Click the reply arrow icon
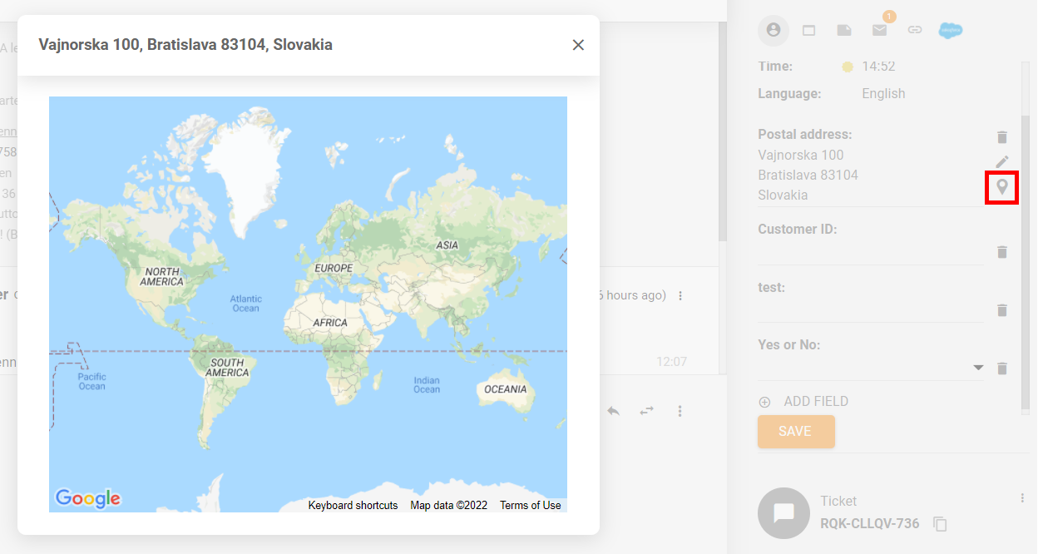This screenshot has width=1038, height=554. pyautogui.click(x=613, y=411)
